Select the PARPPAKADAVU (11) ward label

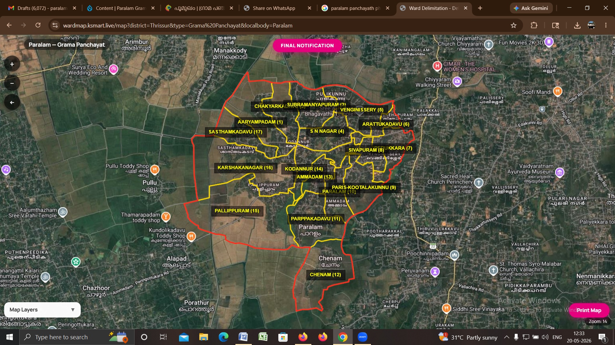(x=316, y=219)
